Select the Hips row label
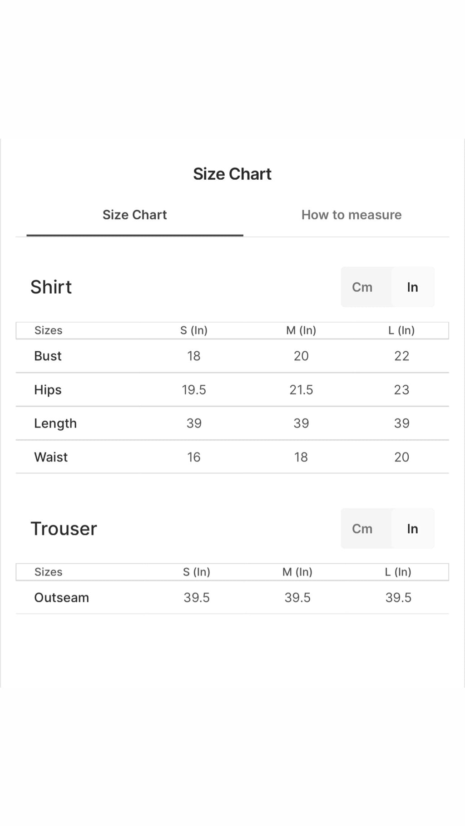The height and width of the screenshot is (826, 465). pyautogui.click(x=48, y=390)
